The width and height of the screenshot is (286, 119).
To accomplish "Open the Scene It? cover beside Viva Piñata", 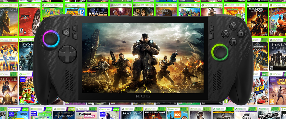I will 75,9.
